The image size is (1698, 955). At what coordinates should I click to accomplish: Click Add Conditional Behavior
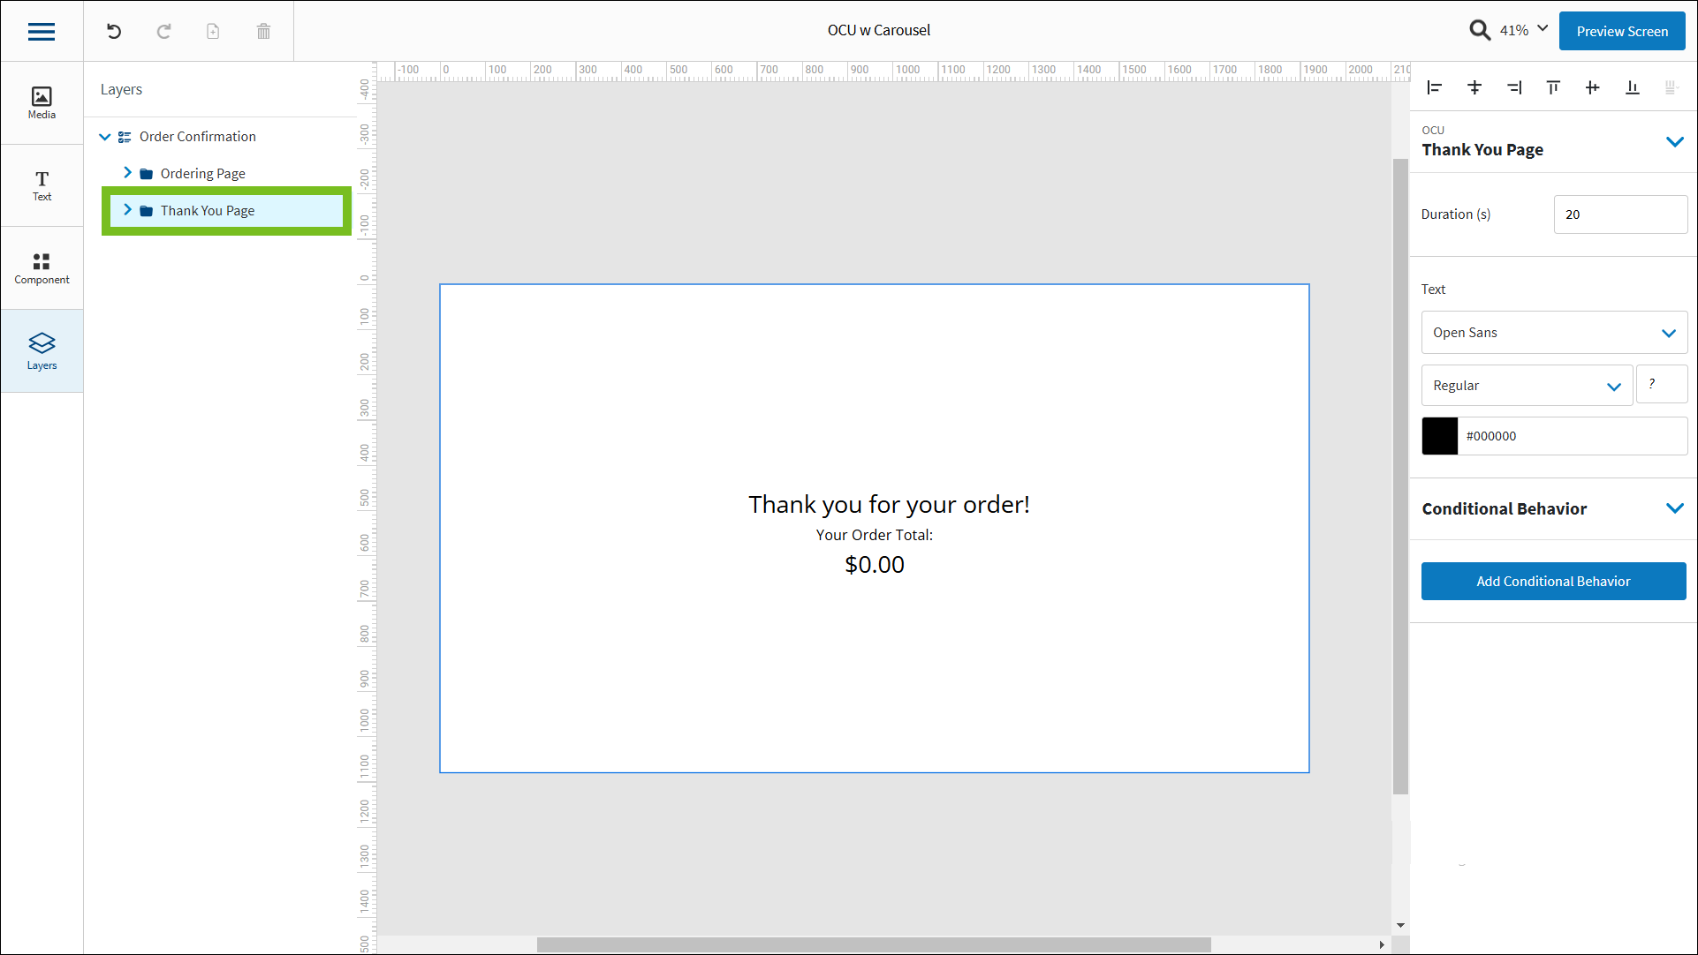coord(1553,581)
